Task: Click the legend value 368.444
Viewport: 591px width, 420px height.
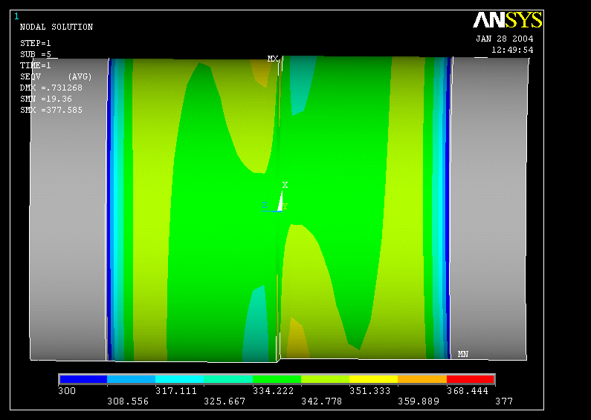Action: pyautogui.click(x=468, y=391)
